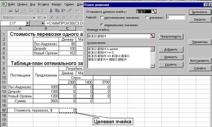The width and height of the screenshot is (212, 127).
Task: Select 'значению' radio option
Action: pos(147,18)
